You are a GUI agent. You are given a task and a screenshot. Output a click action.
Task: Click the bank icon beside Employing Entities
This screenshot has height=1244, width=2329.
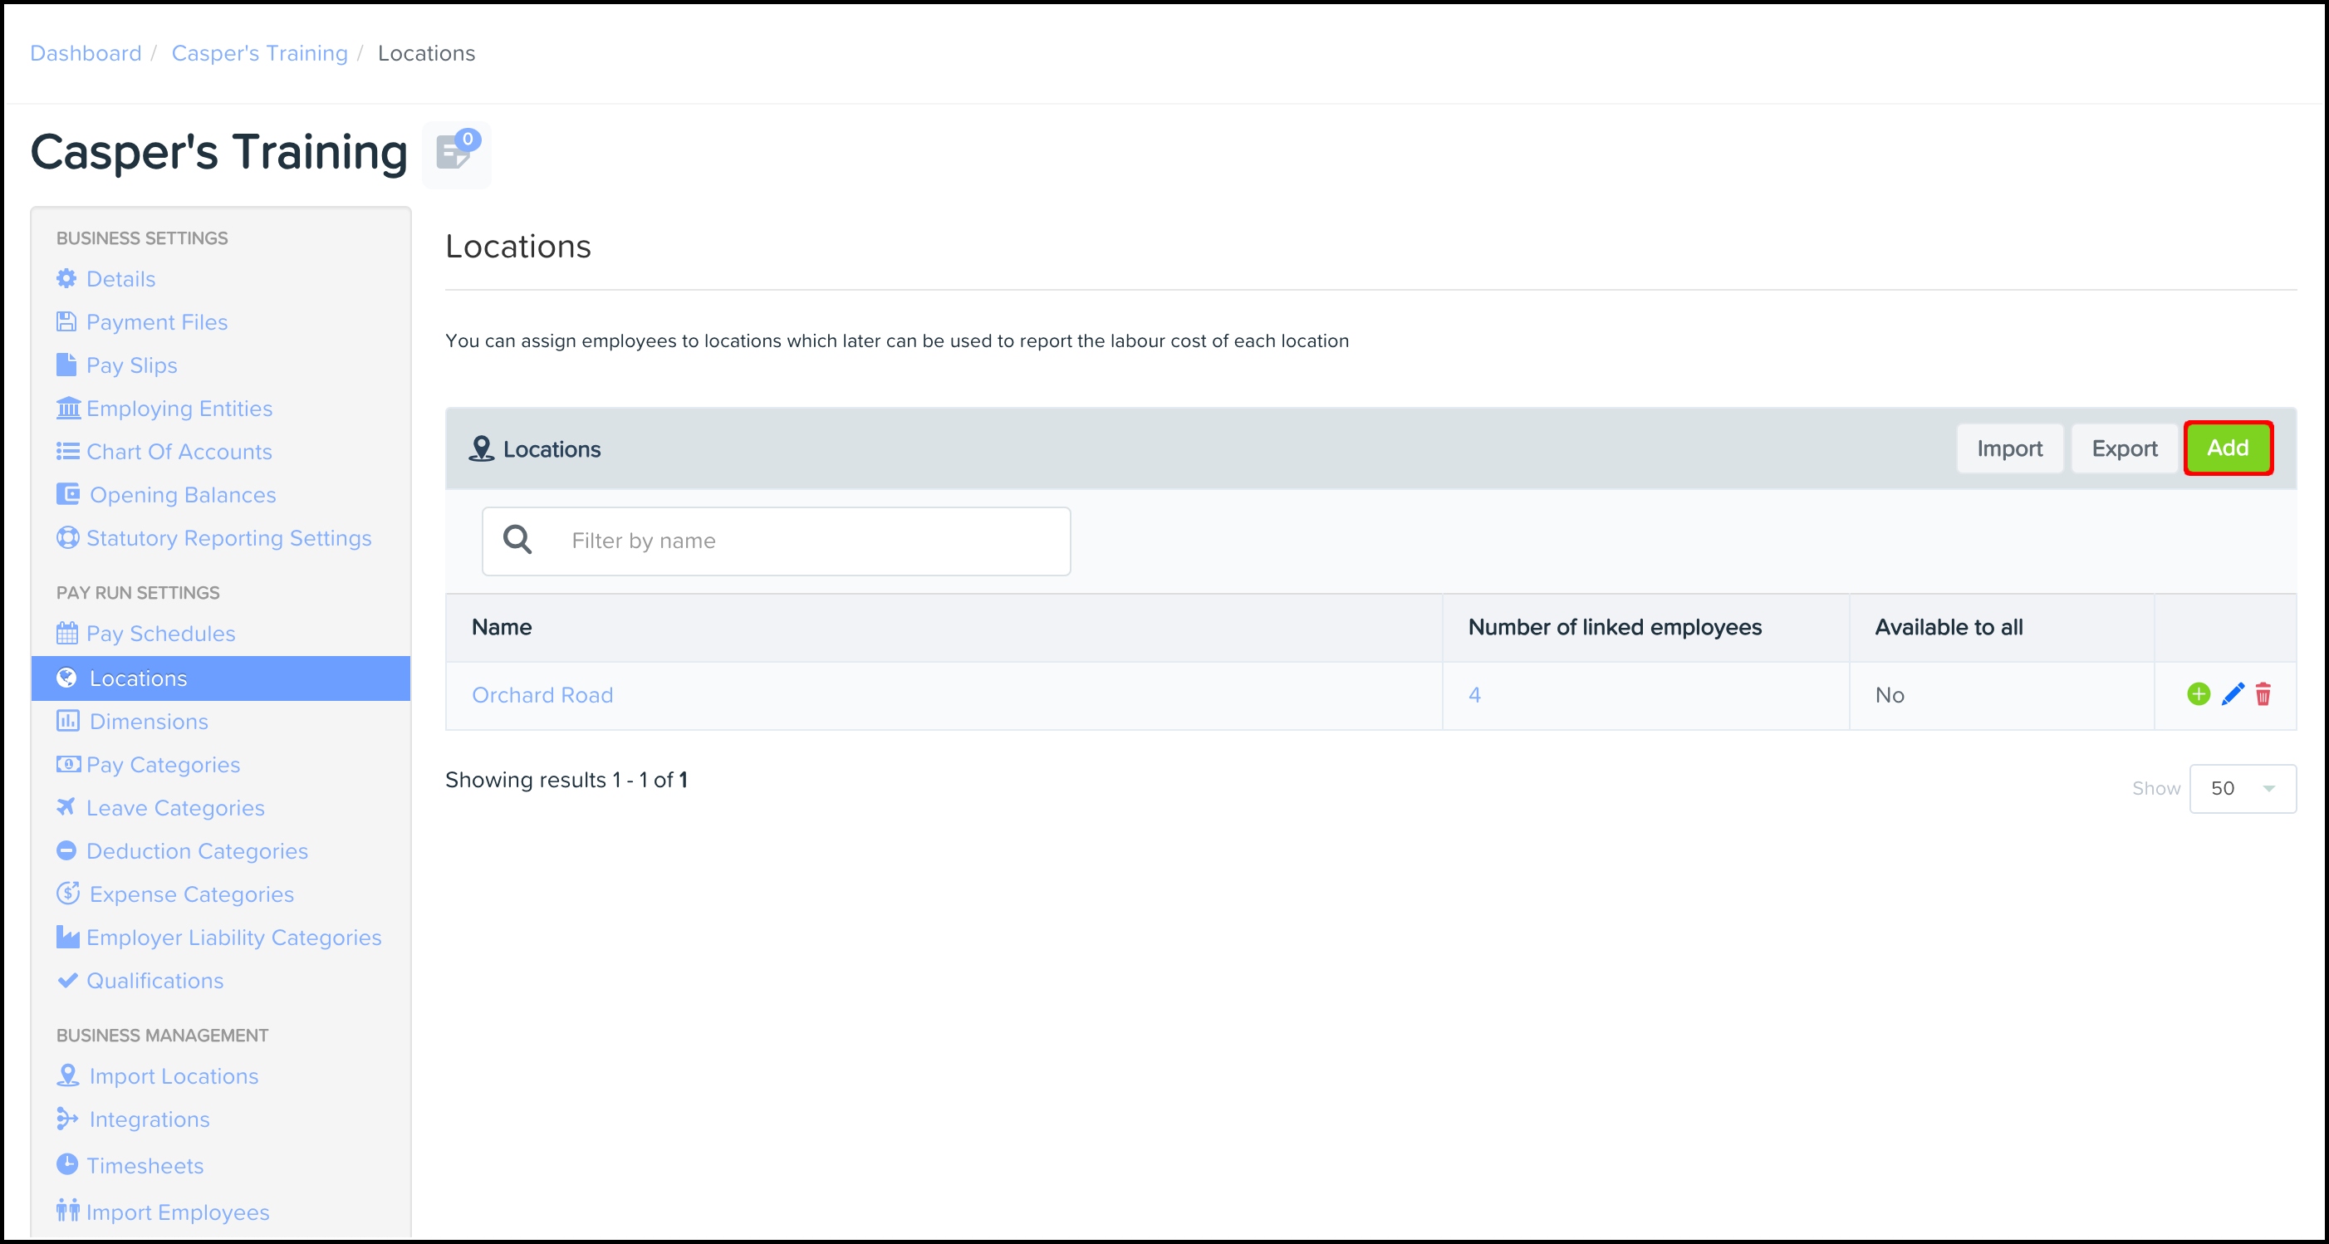[x=68, y=408]
